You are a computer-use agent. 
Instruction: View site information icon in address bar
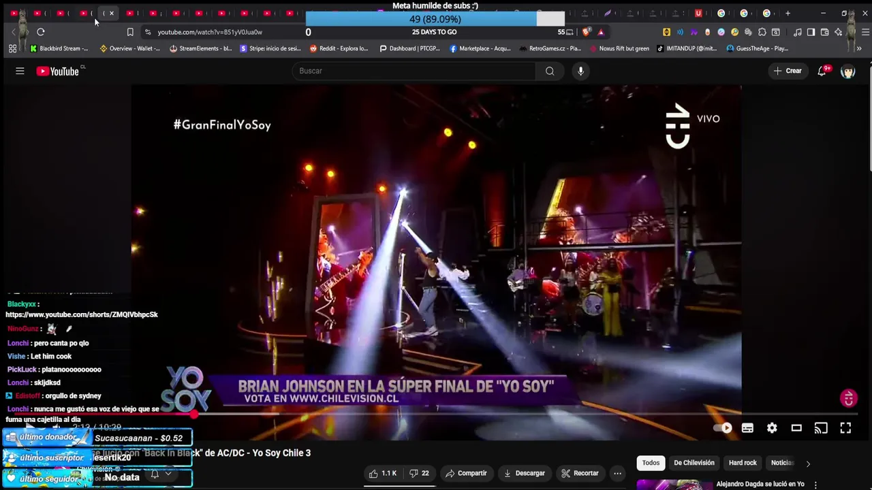[148, 32]
